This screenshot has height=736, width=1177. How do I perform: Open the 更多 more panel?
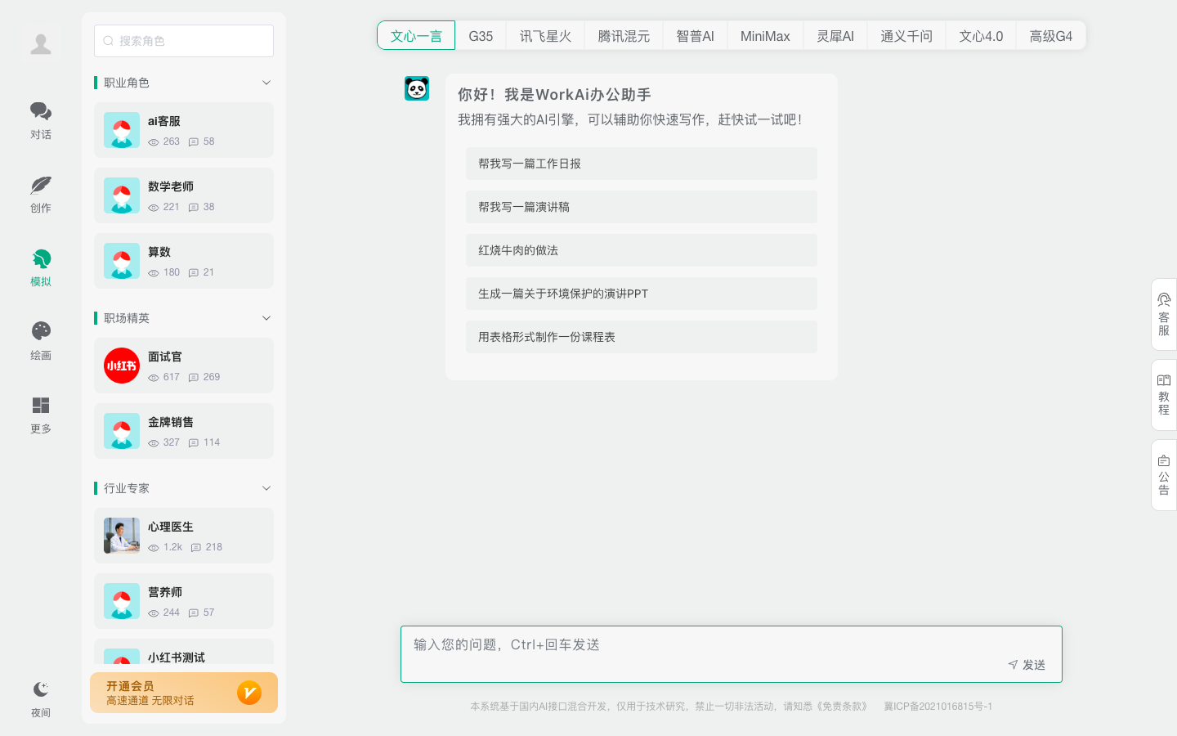point(41,415)
